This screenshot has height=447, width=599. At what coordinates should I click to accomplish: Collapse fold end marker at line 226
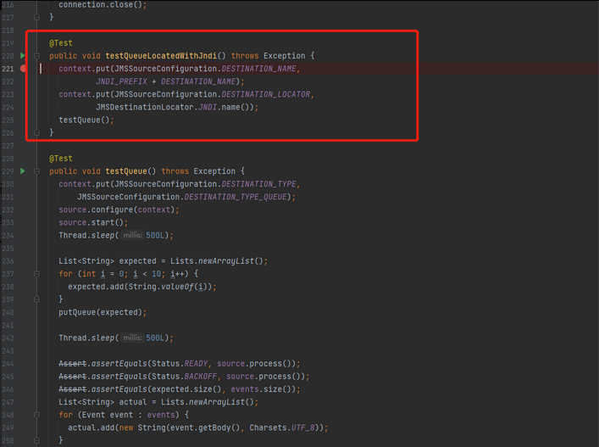click(x=36, y=132)
